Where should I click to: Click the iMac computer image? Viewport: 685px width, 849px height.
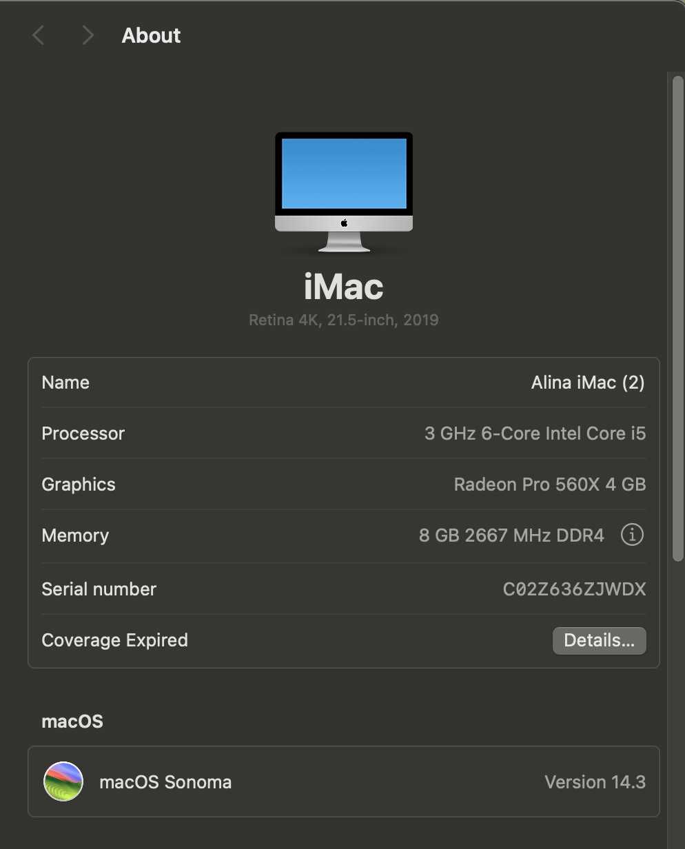pyautogui.click(x=344, y=192)
